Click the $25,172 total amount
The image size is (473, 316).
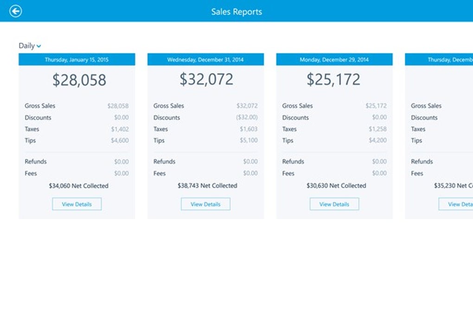point(333,79)
